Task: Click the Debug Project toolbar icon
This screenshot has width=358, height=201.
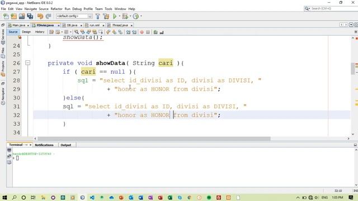Action: [125, 16]
